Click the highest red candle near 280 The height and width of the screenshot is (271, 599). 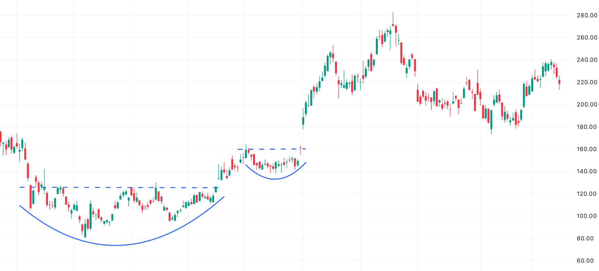[x=393, y=25]
